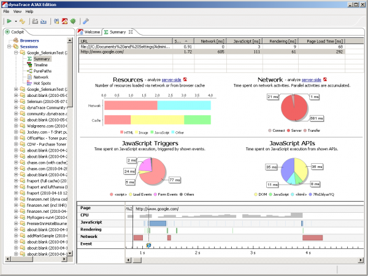This screenshot has width=368, height=276.
Task: Select the http://www.google.com/ table row
Action: pos(212,52)
